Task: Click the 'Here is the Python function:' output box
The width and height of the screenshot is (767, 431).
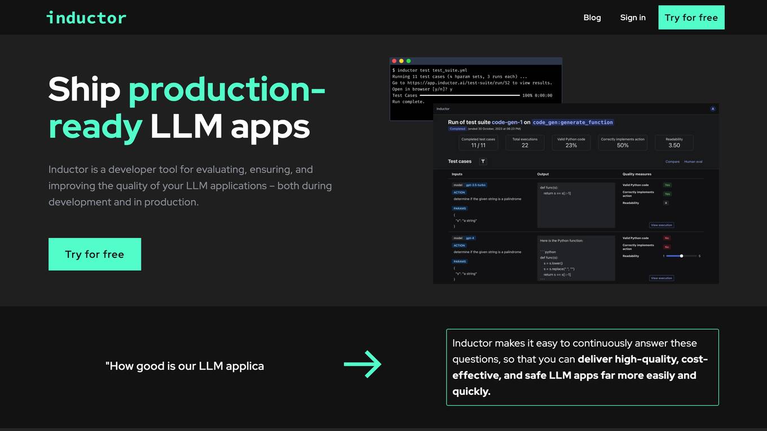Action: [576, 258]
